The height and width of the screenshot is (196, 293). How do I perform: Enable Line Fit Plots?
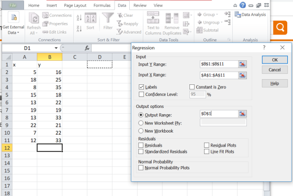(207, 151)
